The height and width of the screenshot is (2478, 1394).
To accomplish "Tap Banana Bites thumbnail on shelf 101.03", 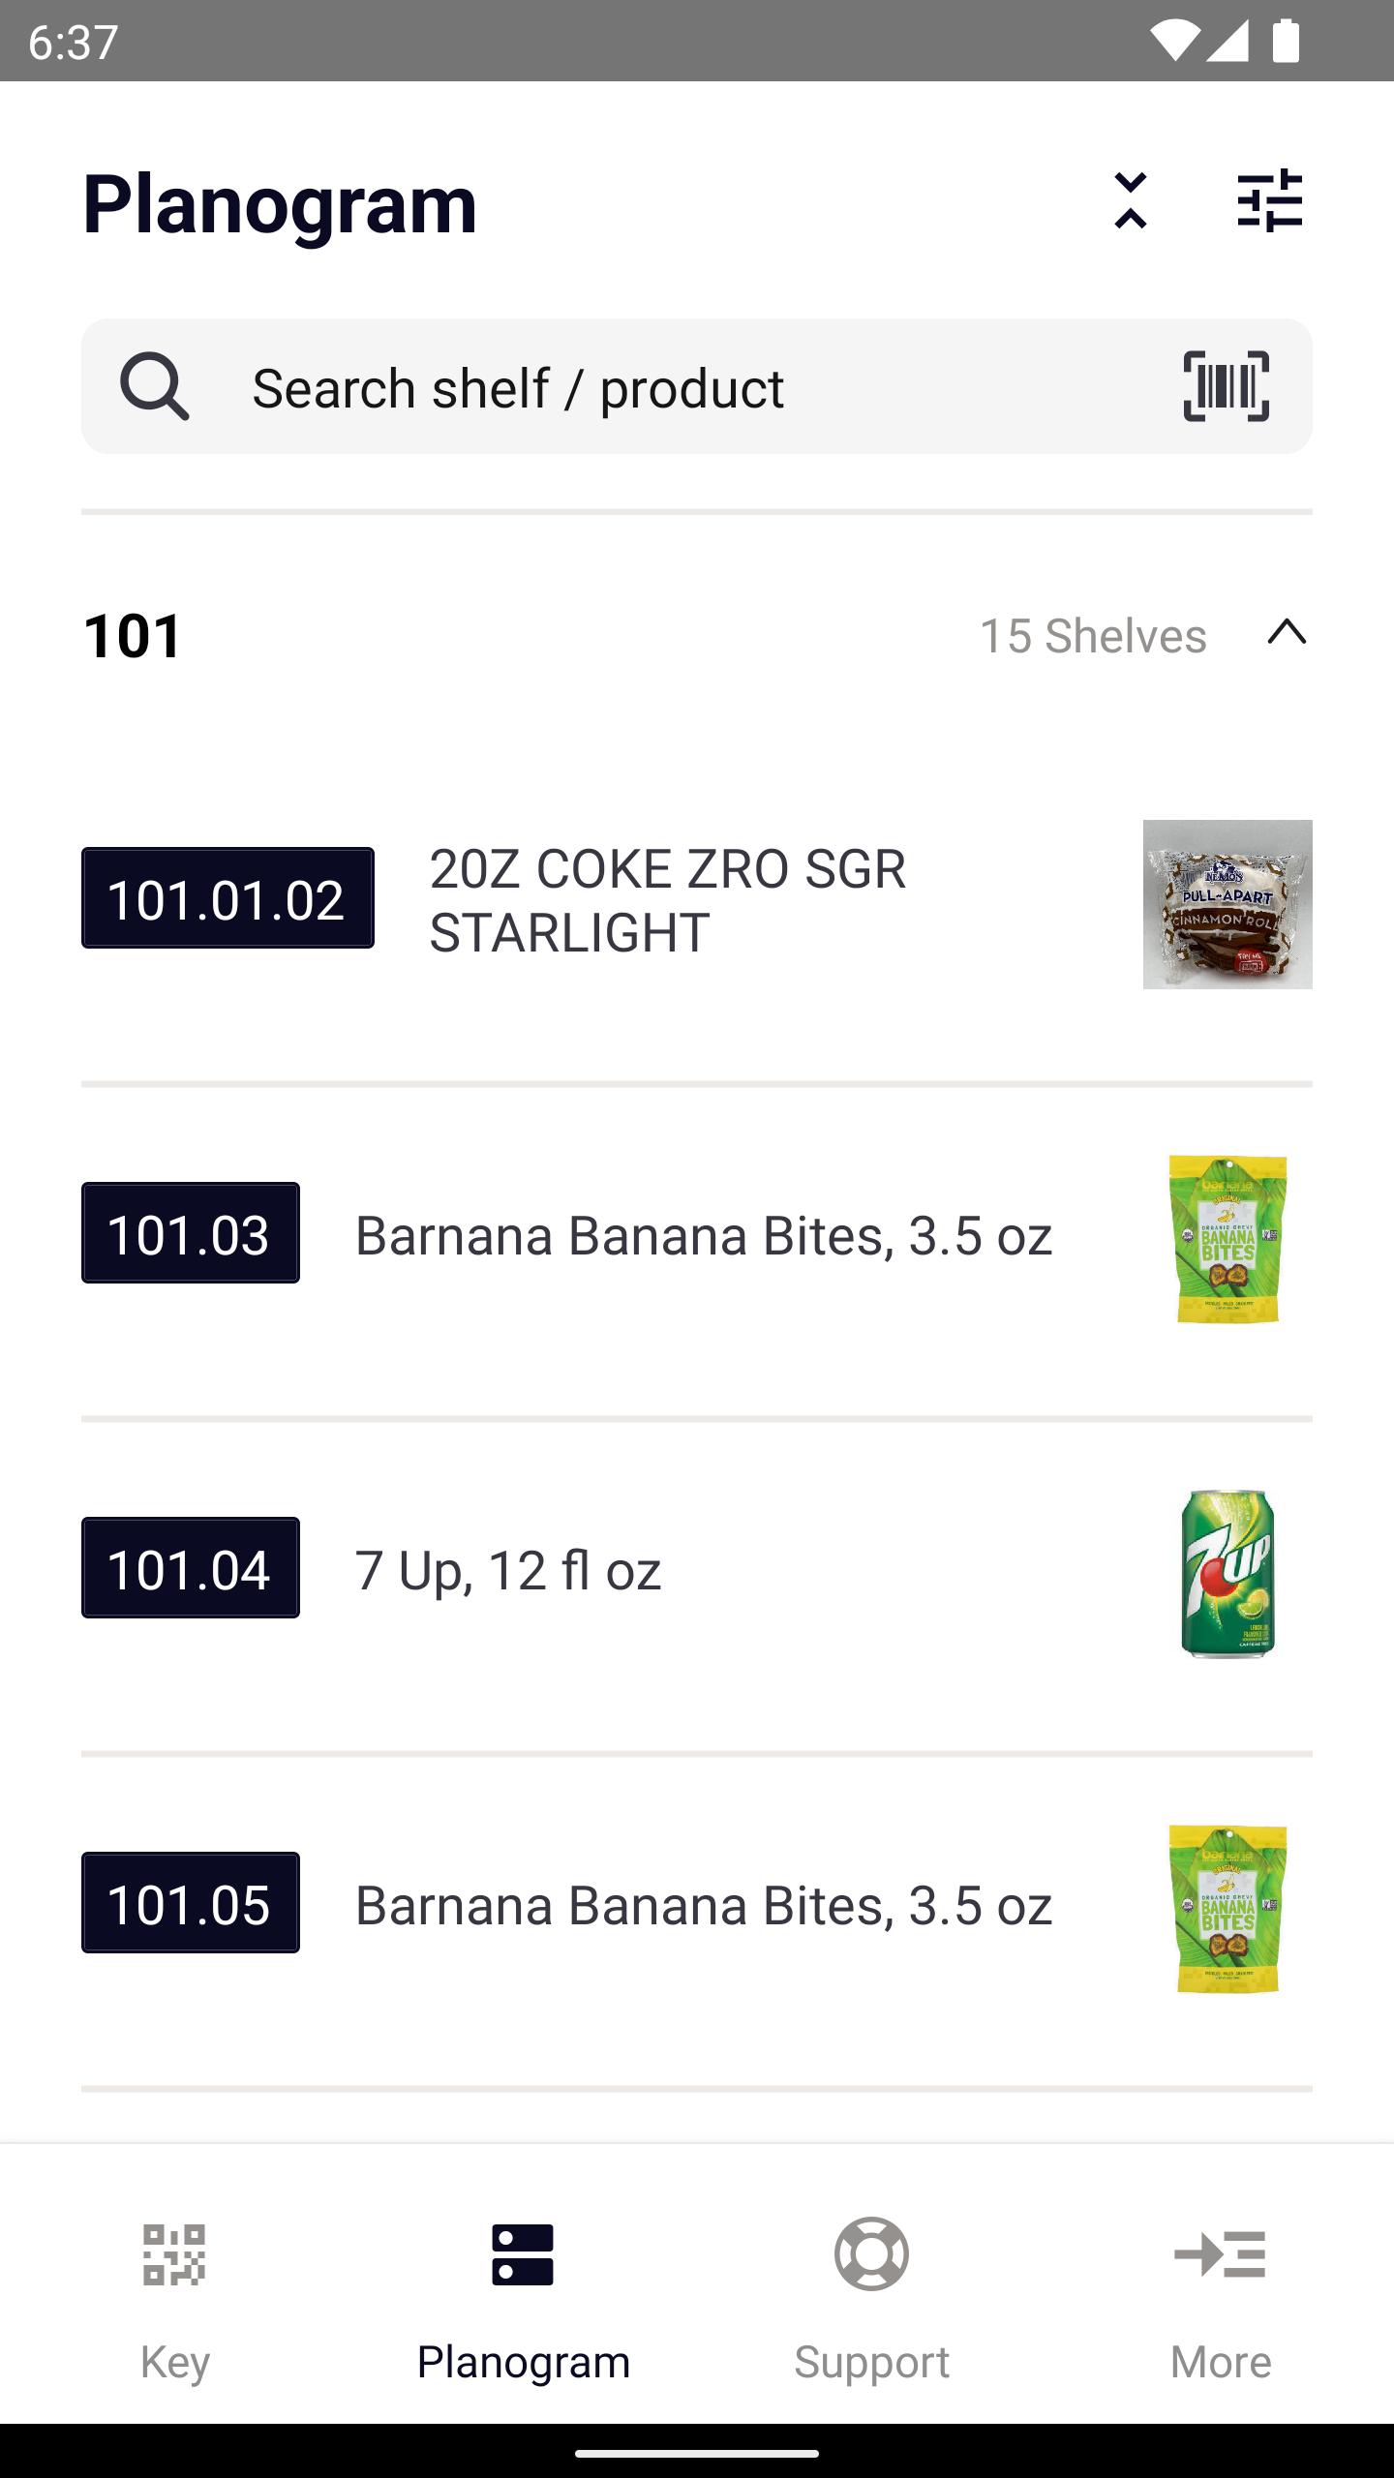I will pos(1227,1238).
